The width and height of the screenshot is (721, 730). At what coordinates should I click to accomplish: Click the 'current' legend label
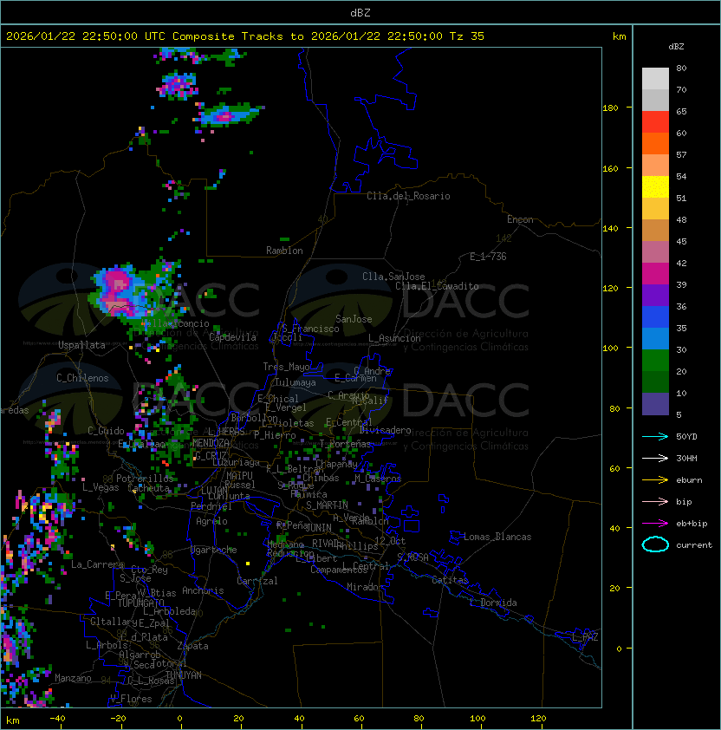pos(694,545)
